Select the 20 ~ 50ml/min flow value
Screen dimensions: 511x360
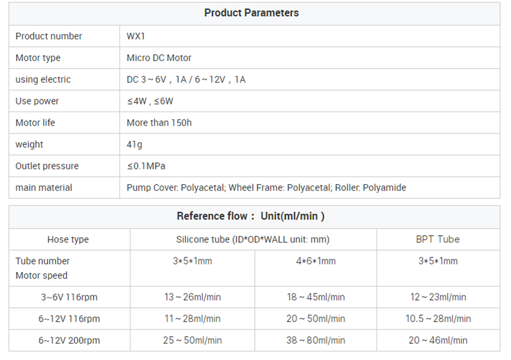point(316,319)
